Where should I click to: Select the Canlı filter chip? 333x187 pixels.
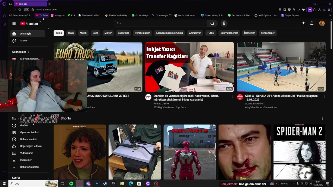95,33
